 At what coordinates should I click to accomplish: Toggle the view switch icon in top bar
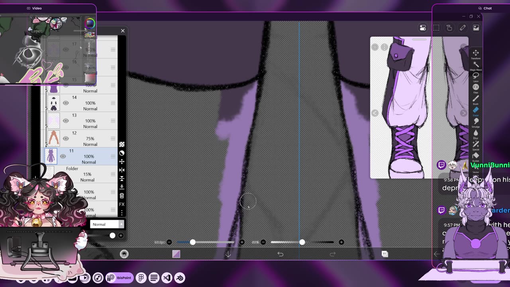click(423, 28)
